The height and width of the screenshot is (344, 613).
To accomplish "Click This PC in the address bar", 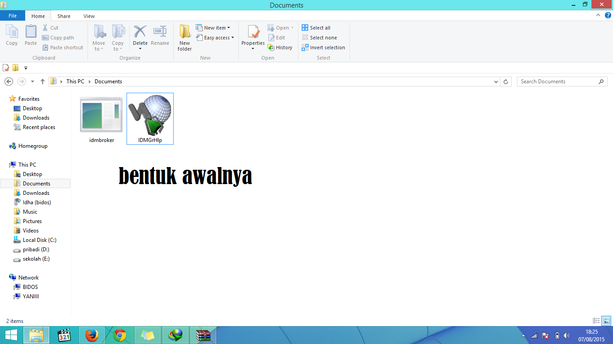I will coord(75,82).
